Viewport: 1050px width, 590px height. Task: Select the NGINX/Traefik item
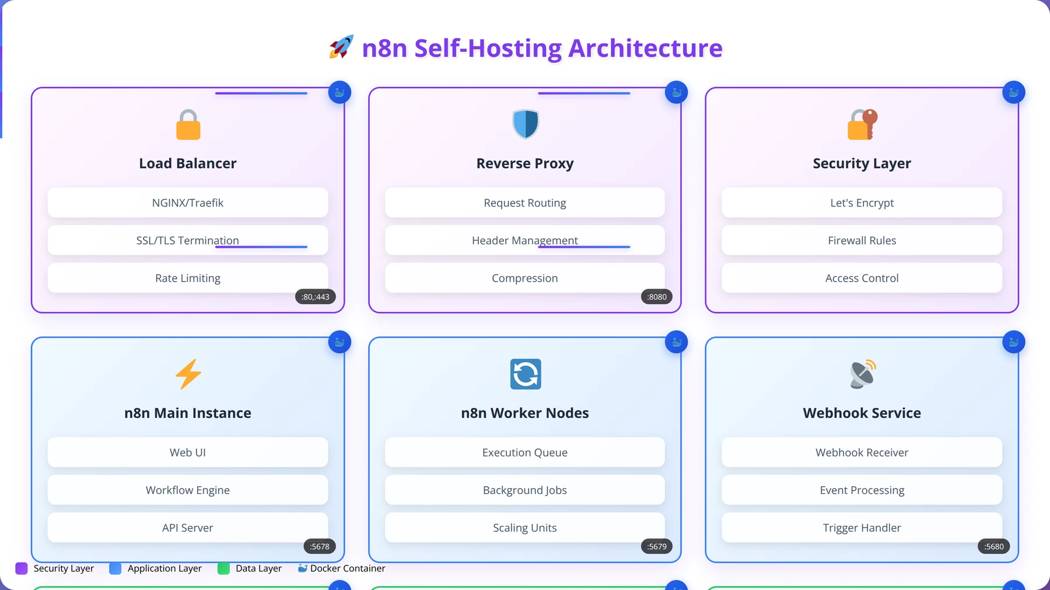pos(188,202)
